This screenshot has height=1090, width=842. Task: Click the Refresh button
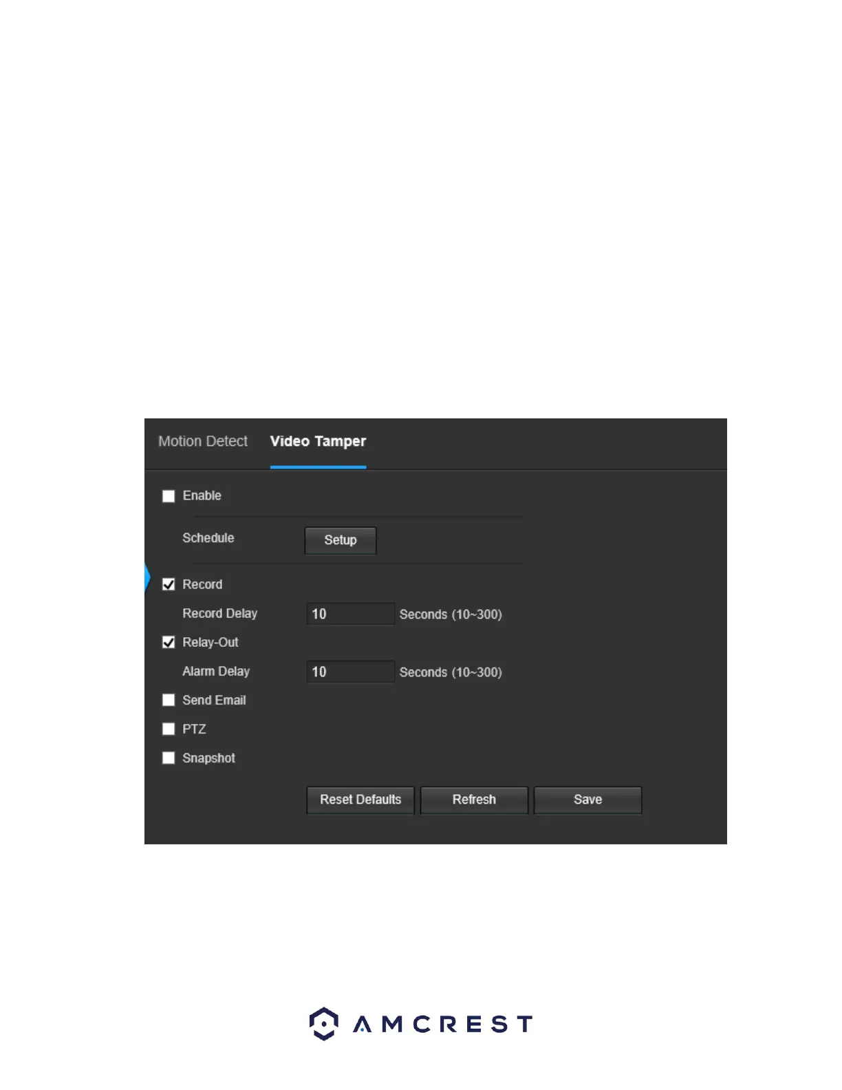tap(474, 800)
